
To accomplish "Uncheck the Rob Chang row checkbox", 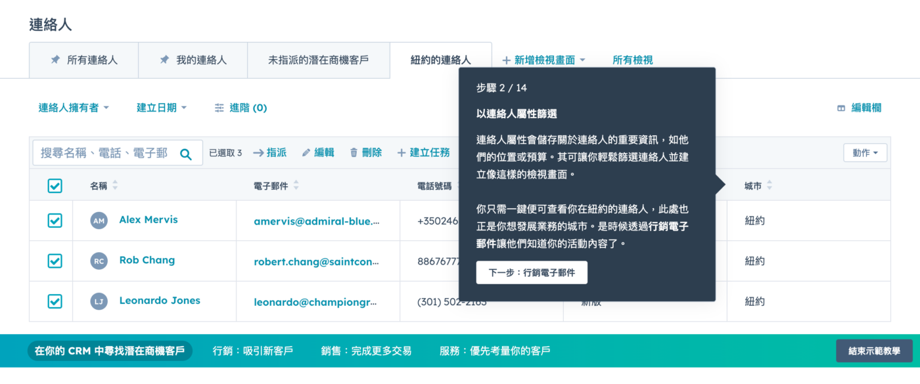I will [55, 261].
